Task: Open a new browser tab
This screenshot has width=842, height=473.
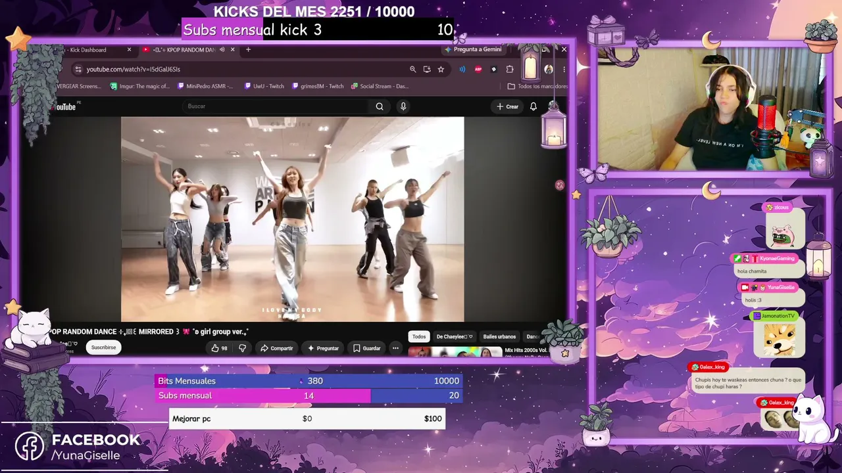Action: 248,49
